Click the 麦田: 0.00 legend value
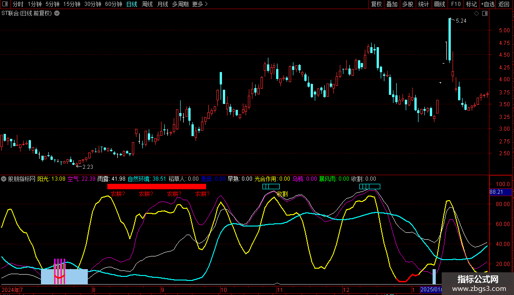514x295 pixels. tap(213, 179)
